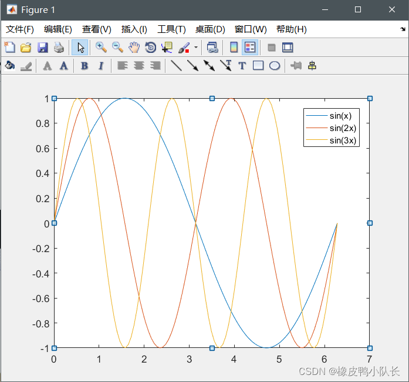Click the y-axis label -0.6
Image resolution: width=409 pixels, height=382 pixels.
pos(41,299)
